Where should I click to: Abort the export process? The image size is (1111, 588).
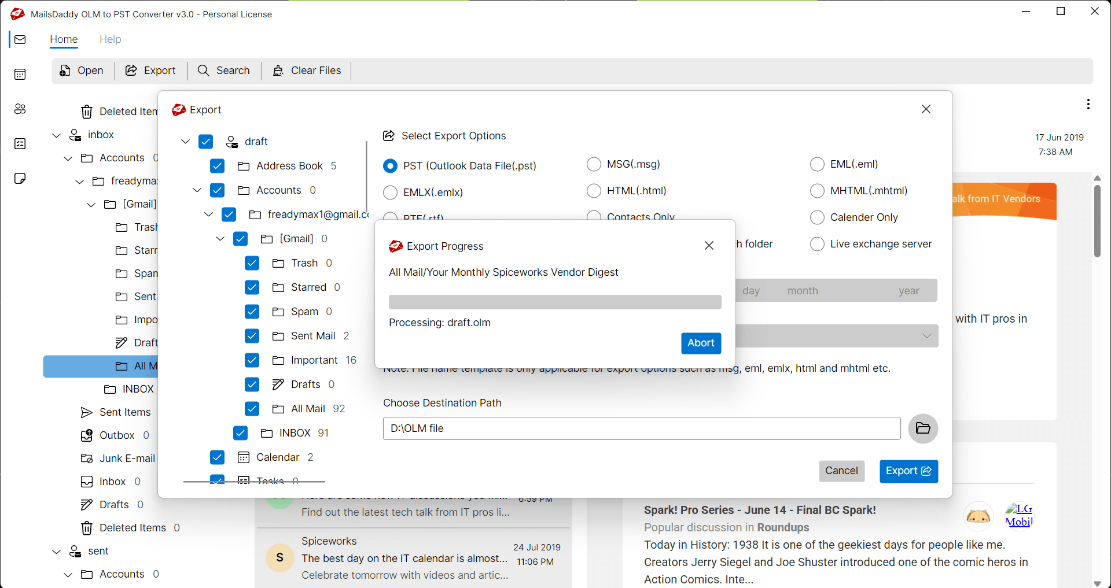[701, 343]
